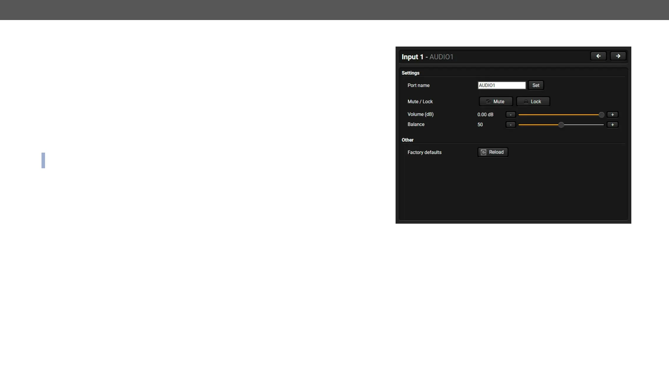
Task: Click into the Port name text field
Action: pos(502,85)
